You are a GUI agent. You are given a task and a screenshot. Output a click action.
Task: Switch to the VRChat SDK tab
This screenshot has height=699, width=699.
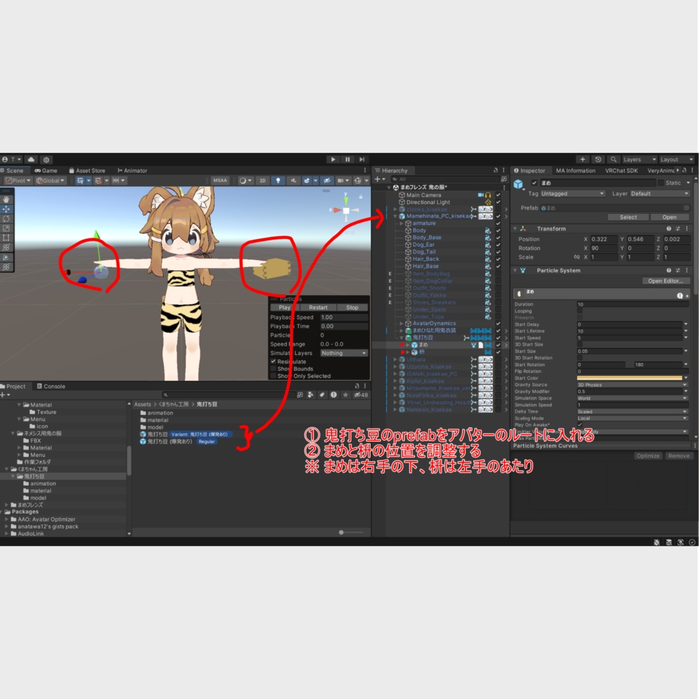(x=621, y=171)
